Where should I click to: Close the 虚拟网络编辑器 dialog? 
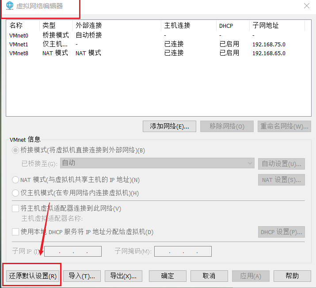(x=307, y=6)
